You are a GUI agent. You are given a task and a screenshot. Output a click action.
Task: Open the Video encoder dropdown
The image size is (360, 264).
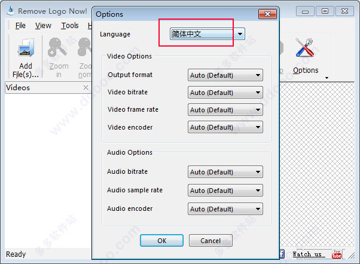pos(225,127)
